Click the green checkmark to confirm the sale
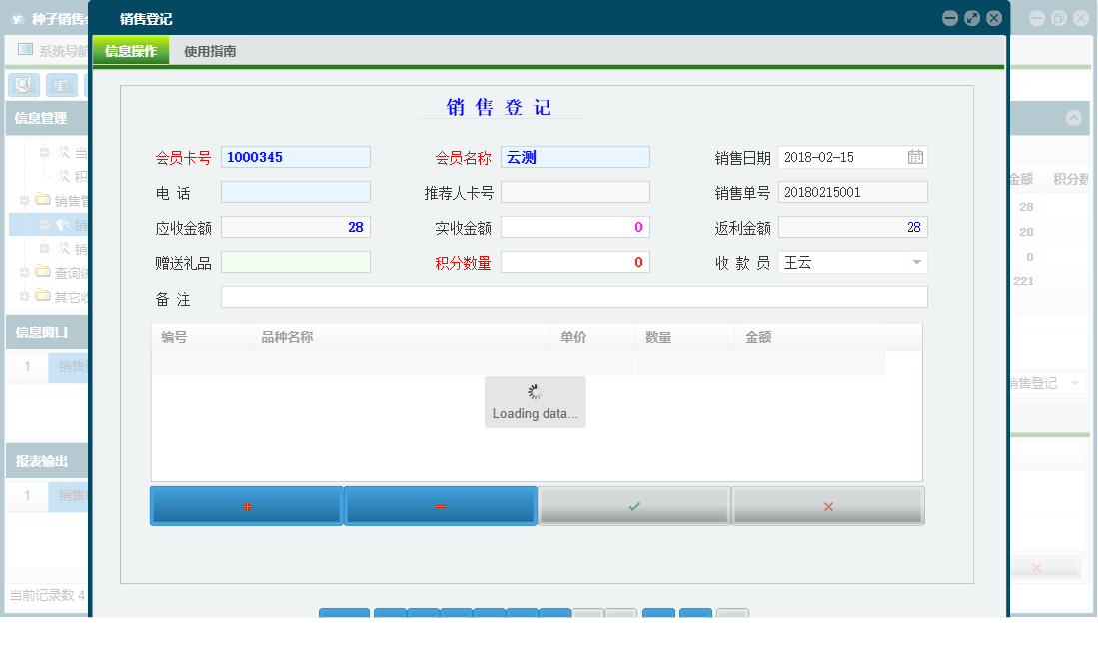Viewport: 1098px width, 654px height. pyautogui.click(x=633, y=505)
